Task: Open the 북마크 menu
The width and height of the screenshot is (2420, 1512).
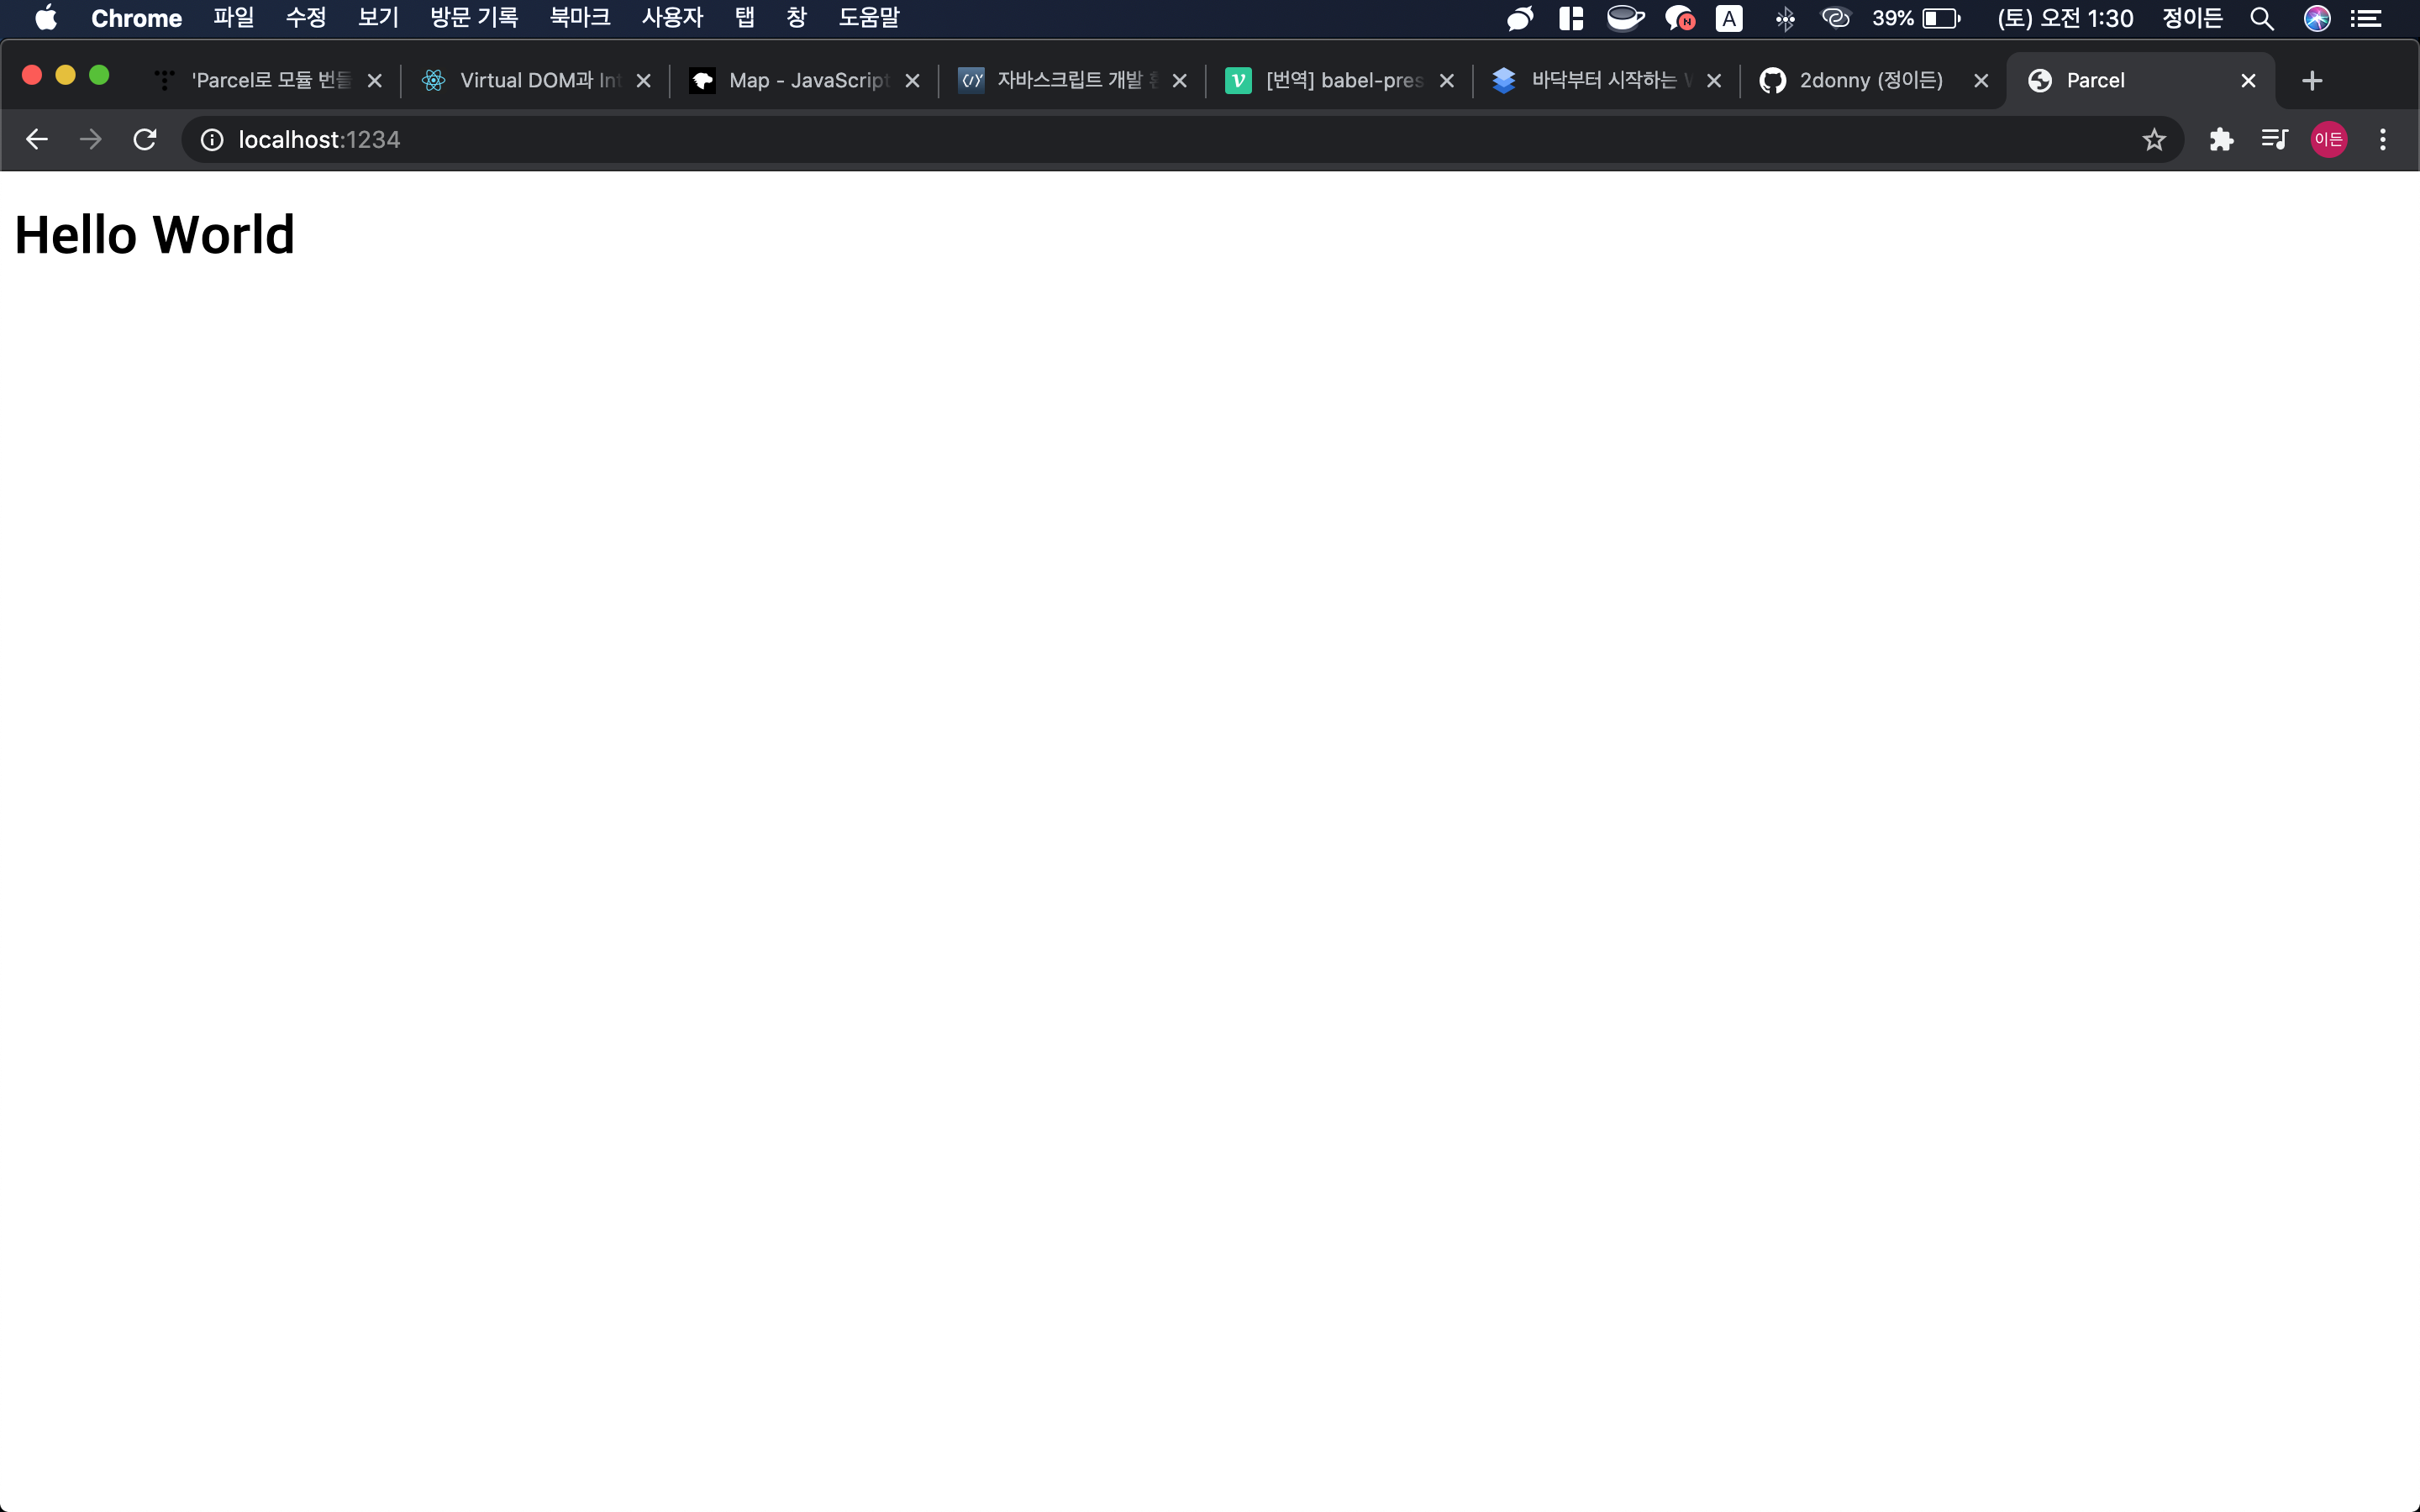Action: 580,18
